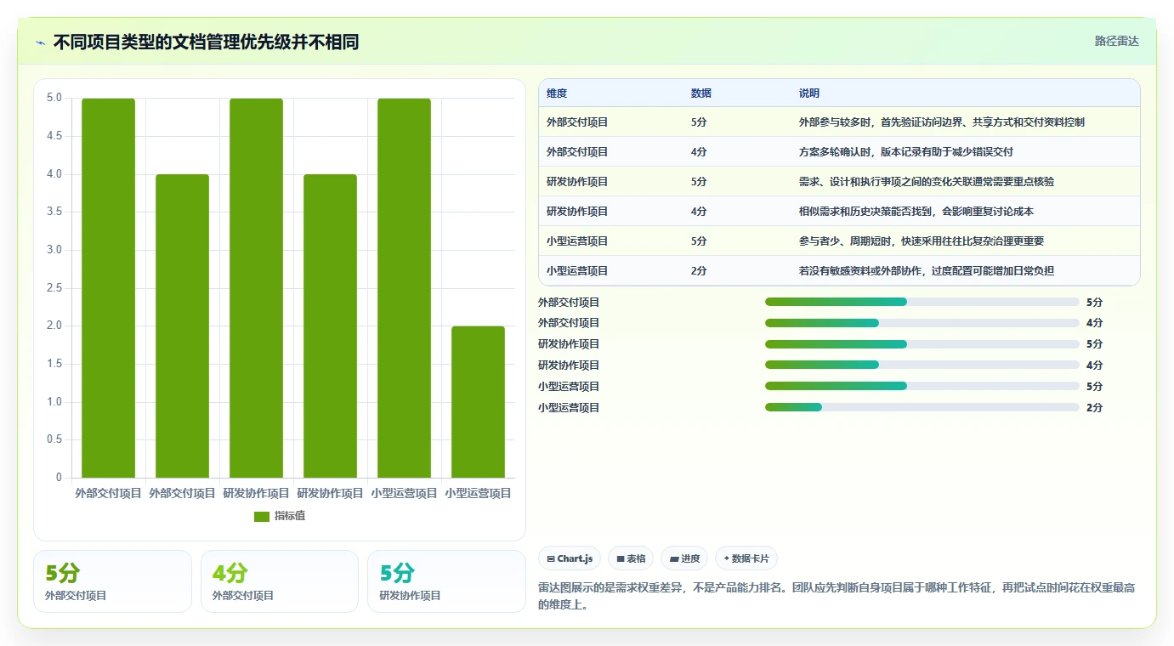The image size is (1174, 646).
Task: Select the 进度 chip
Action: click(684, 558)
